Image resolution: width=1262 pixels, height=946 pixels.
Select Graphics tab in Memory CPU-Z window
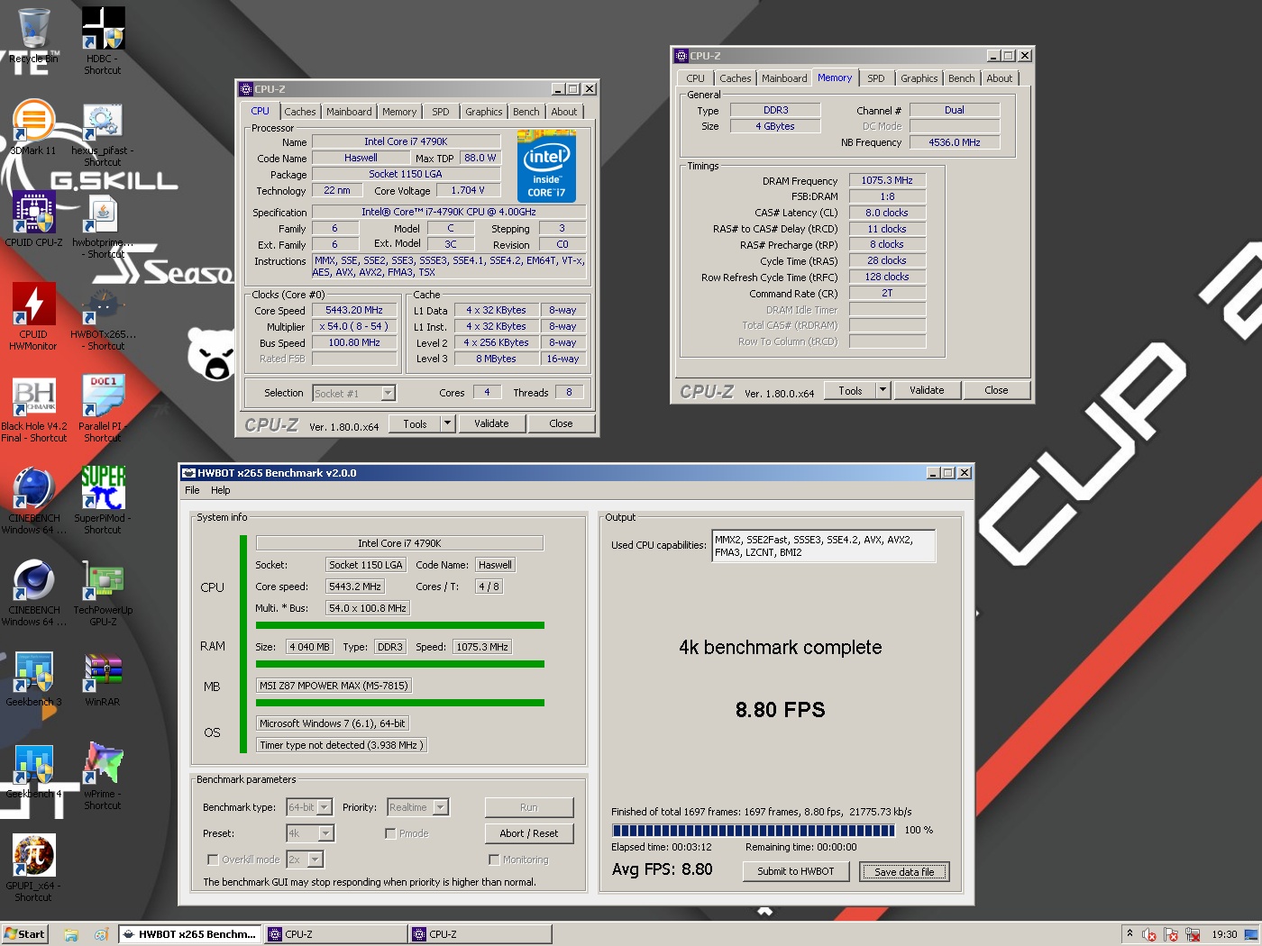pyautogui.click(x=919, y=78)
